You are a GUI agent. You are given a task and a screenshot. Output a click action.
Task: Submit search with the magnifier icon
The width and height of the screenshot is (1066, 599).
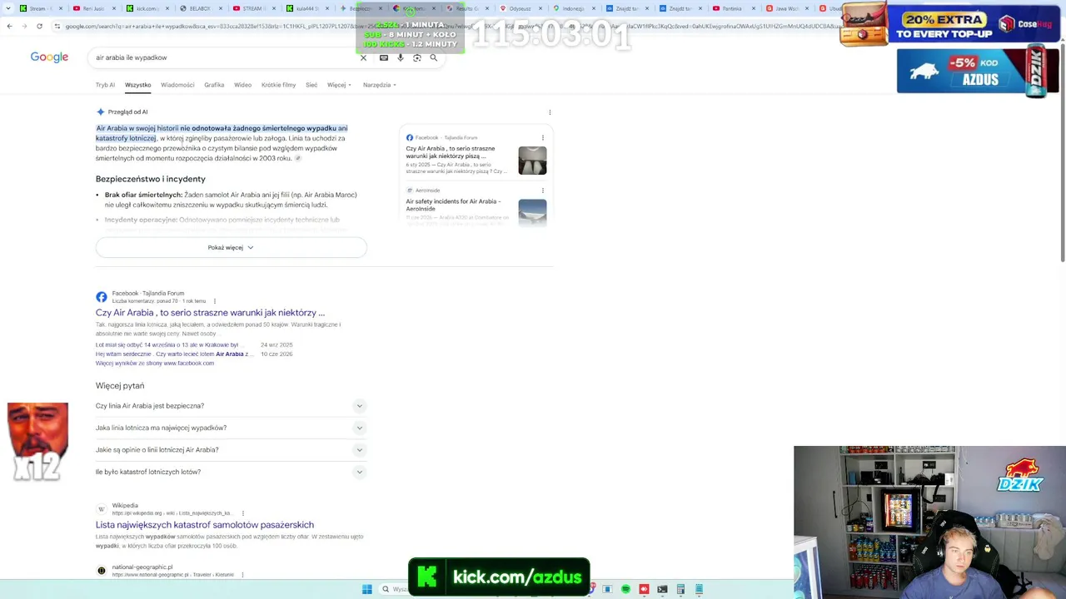point(433,57)
